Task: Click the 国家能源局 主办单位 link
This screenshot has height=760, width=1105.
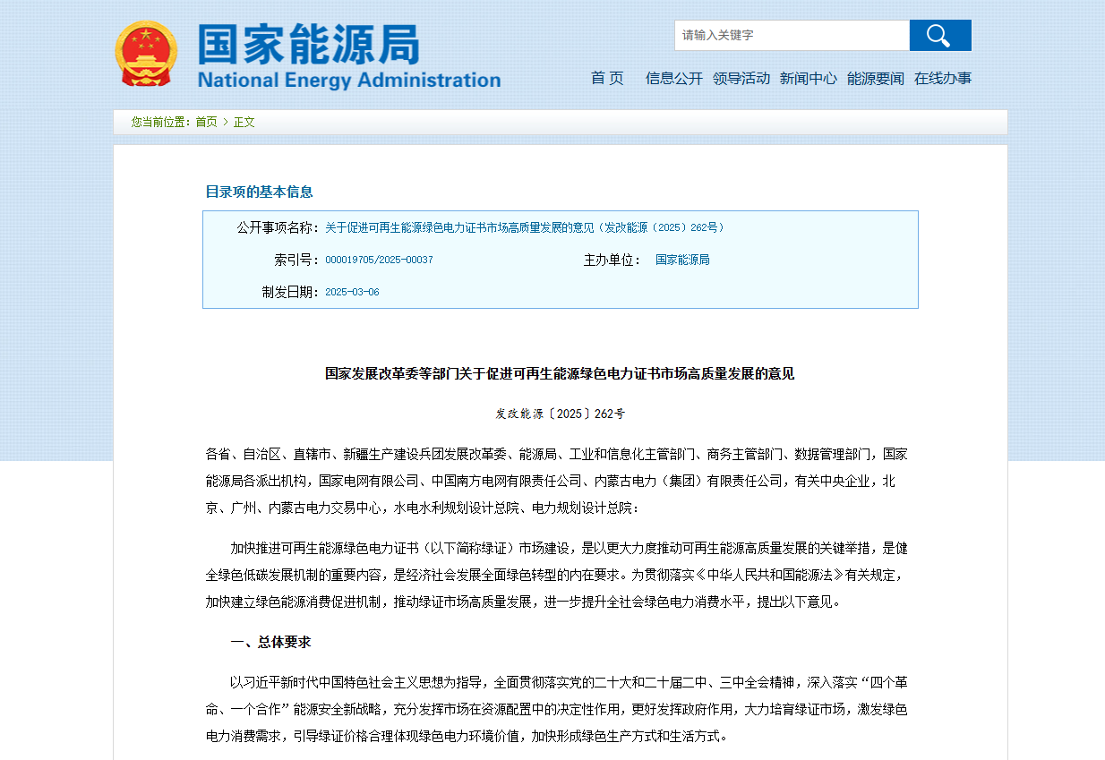Action: click(x=682, y=259)
